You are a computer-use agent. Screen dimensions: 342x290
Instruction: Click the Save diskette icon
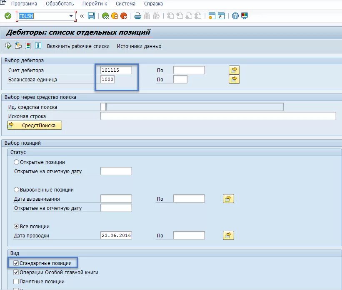pos(91,16)
